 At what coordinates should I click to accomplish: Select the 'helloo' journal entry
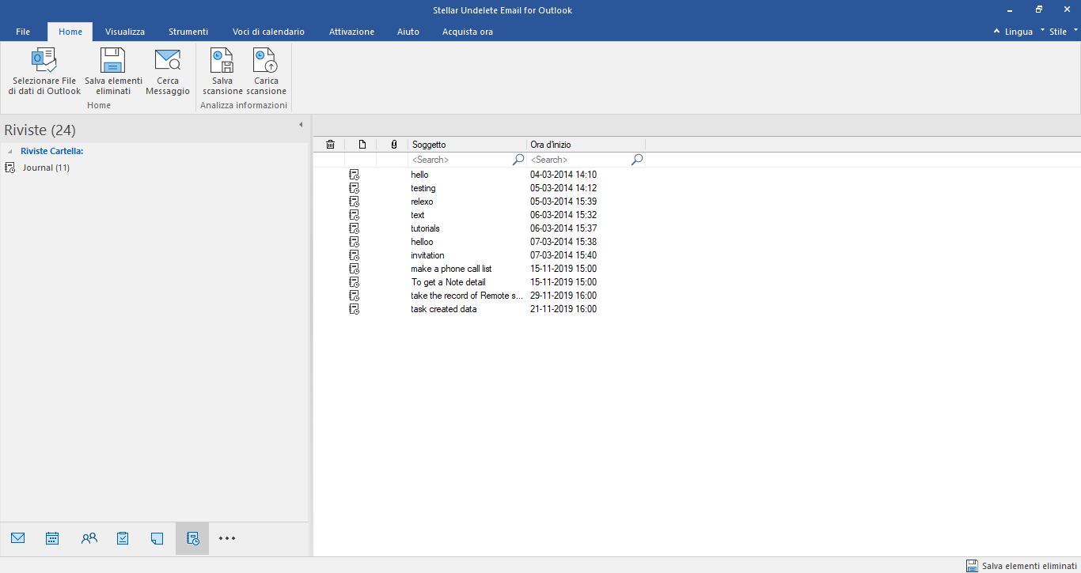(422, 242)
